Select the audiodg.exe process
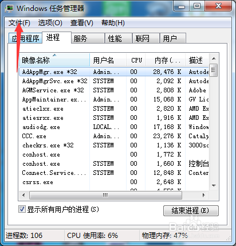 (x=114, y=127)
